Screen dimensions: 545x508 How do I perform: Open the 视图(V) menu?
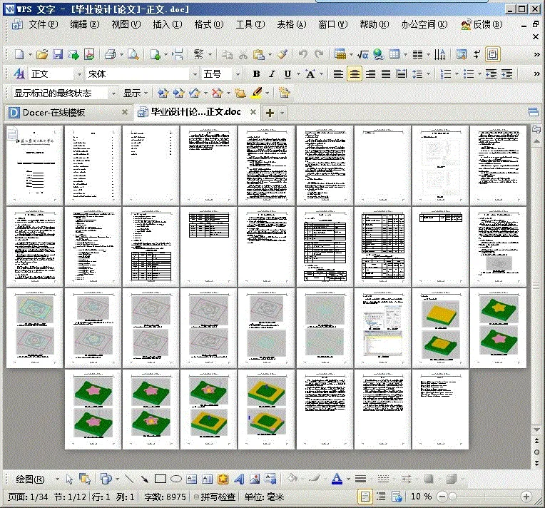pyautogui.click(x=126, y=24)
